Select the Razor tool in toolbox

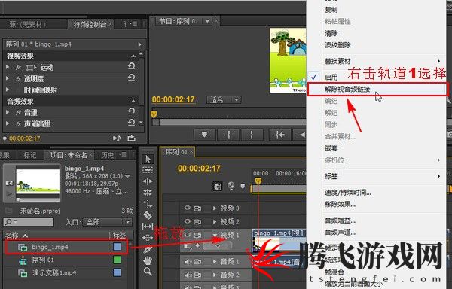(148, 215)
